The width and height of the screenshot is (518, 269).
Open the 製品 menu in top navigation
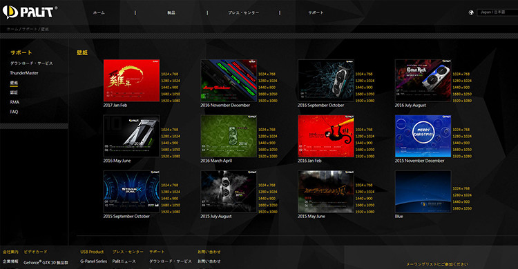pos(171,13)
